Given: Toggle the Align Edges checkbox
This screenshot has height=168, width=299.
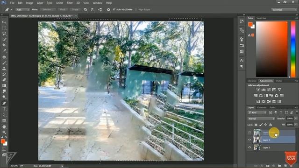Looking at the screenshot, I should pos(136,9).
